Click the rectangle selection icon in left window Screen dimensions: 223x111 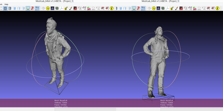click(x=98, y=8)
